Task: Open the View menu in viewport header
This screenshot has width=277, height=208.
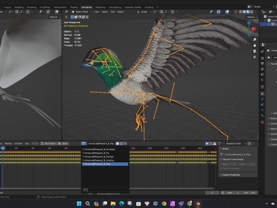Action: [96, 12]
